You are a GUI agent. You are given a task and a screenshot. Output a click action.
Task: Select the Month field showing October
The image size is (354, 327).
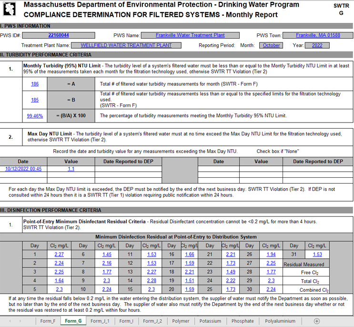point(271,45)
